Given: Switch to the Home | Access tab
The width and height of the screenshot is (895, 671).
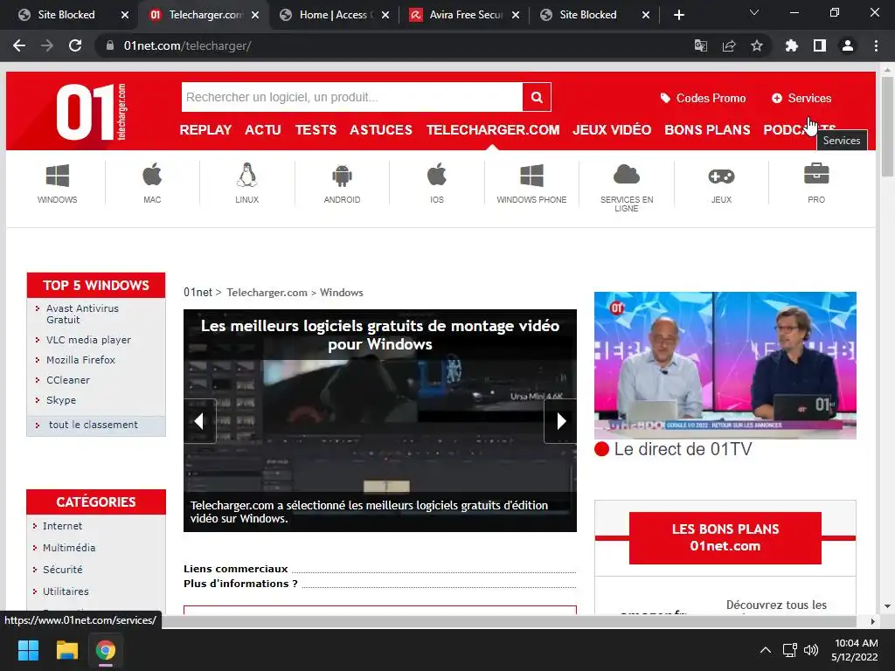Looking at the screenshot, I should [333, 15].
